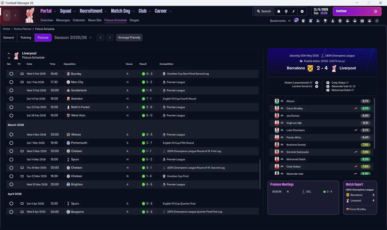The height and width of the screenshot is (230, 387).
Task: Open the Portal breadcrumb link
Action: (x=6, y=29)
